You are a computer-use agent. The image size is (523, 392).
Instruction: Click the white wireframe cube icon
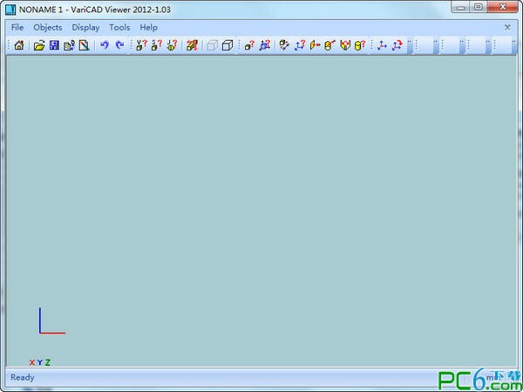click(228, 45)
